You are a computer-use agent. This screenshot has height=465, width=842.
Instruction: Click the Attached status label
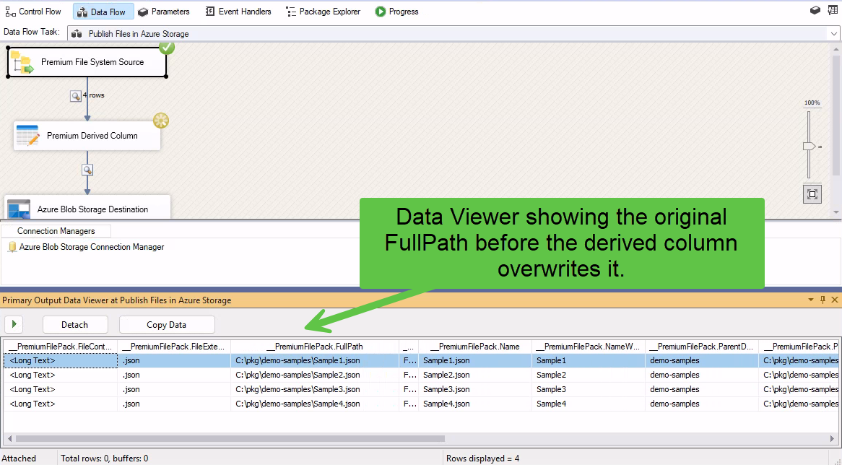[19, 459]
